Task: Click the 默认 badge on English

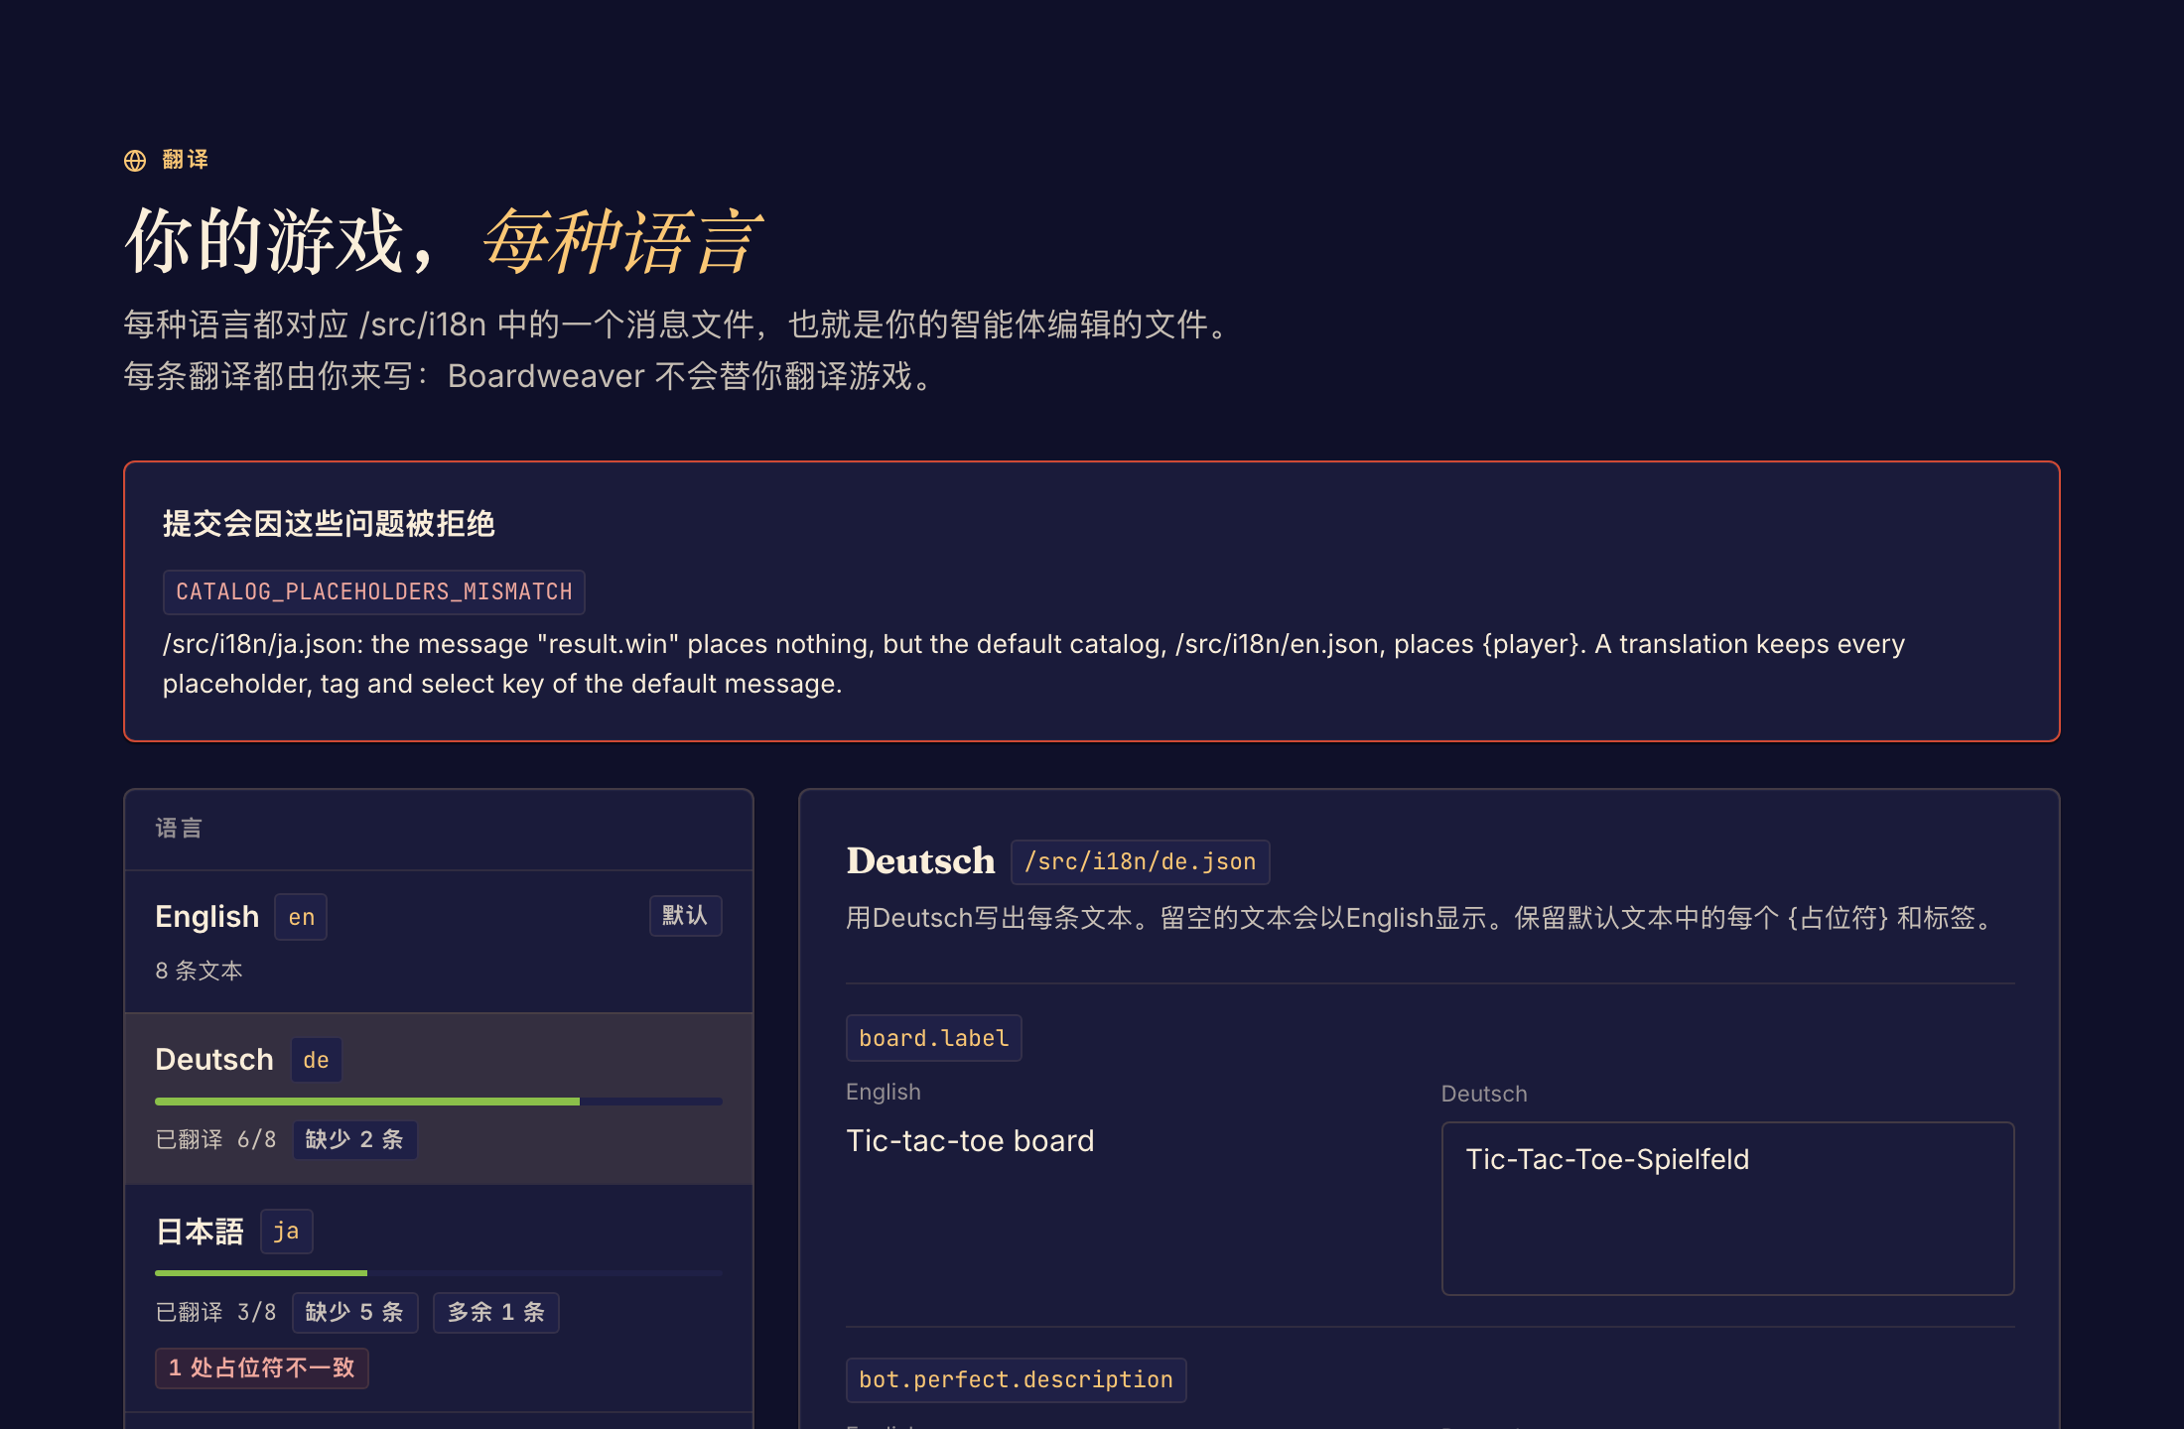Action: [x=685, y=915]
